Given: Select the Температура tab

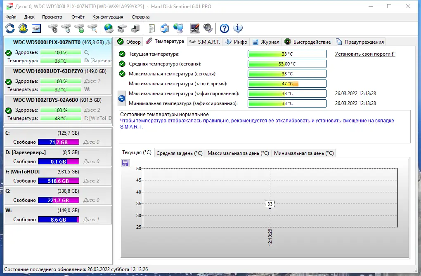Looking at the screenshot, I should [x=165, y=41].
